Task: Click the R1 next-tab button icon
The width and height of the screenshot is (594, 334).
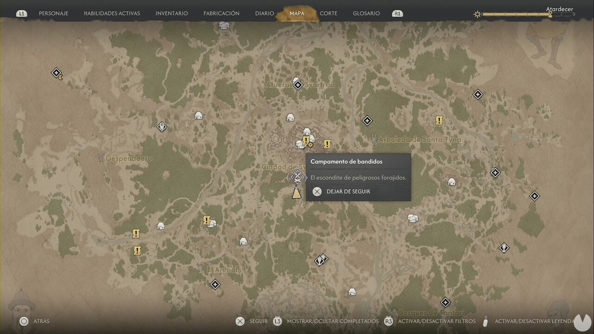Action: 397,14
